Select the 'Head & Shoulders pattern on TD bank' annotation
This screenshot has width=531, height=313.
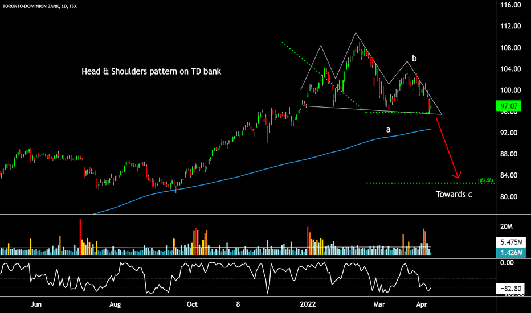(x=152, y=71)
